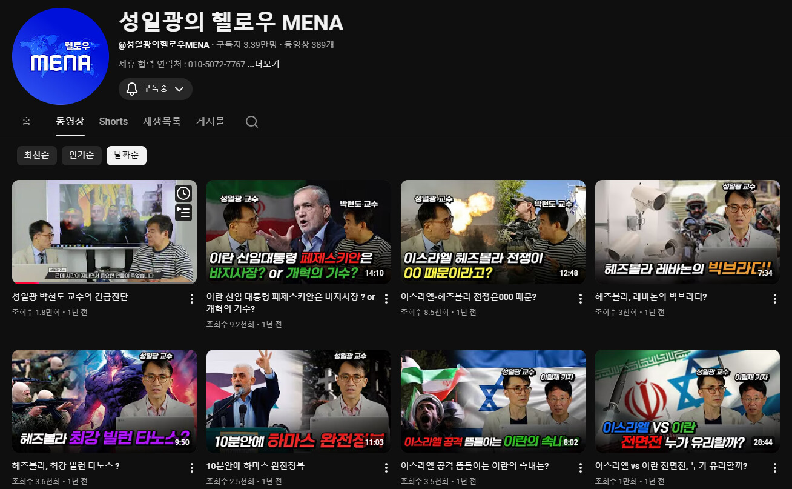The width and height of the screenshot is (792, 489).
Task: Select the 날짜순 sort chip
Action: pos(127,156)
